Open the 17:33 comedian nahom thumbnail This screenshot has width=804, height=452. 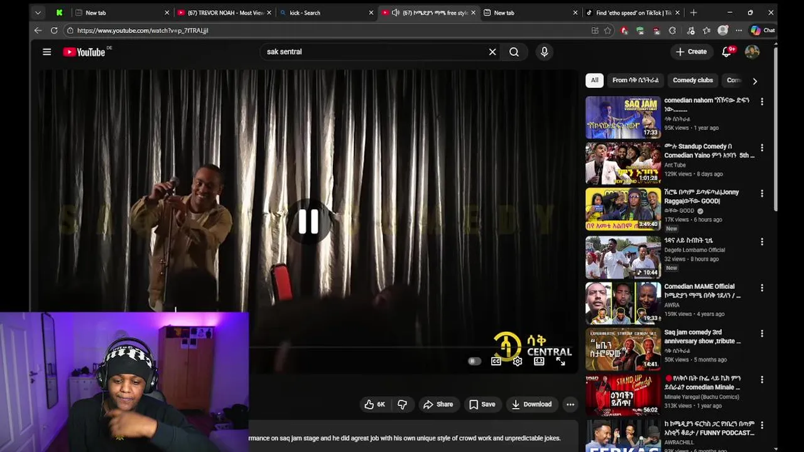pyautogui.click(x=623, y=117)
